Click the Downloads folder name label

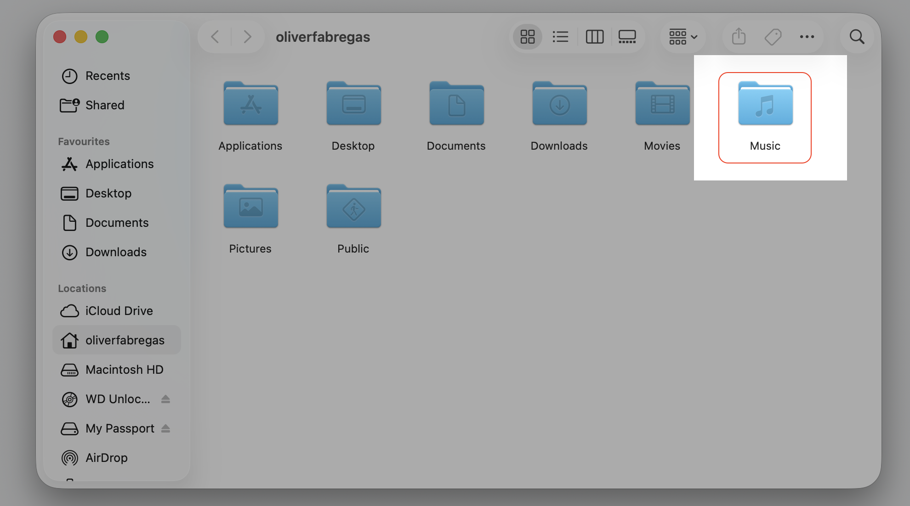pyautogui.click(x=559, y=146)
